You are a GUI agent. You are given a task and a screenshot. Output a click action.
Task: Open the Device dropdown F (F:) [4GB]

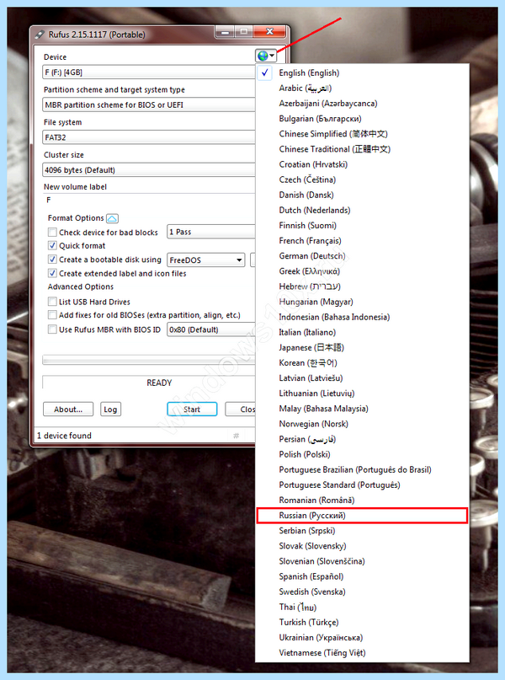[x=149, y=72]
